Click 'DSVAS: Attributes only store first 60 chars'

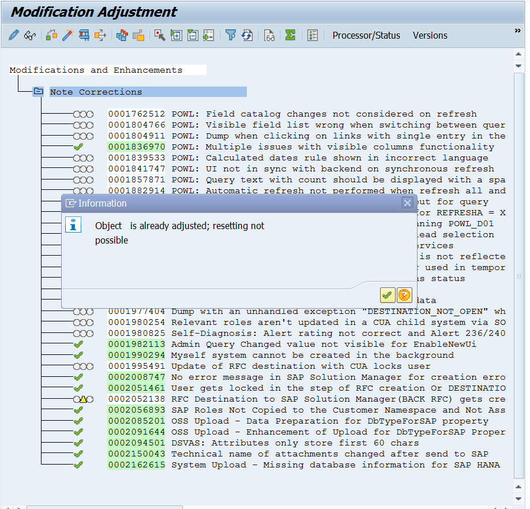(x=295, y=443)
